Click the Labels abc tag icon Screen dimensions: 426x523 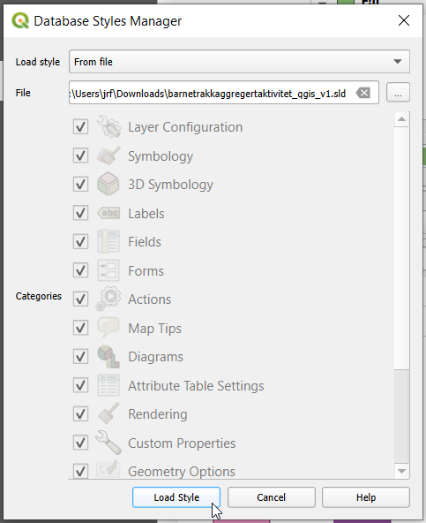(108, 213)
